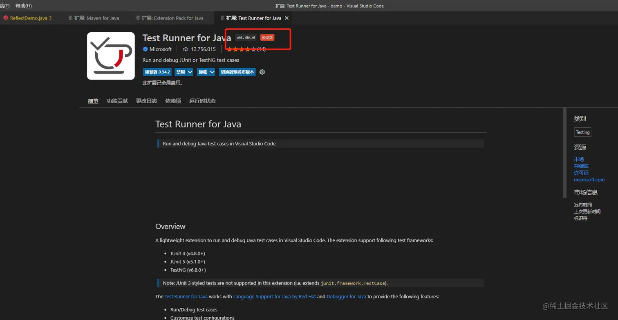Screen dimensions: 618x320
Task: Open the 功能贡献 feature contributions tab
Action: [117, 101]
